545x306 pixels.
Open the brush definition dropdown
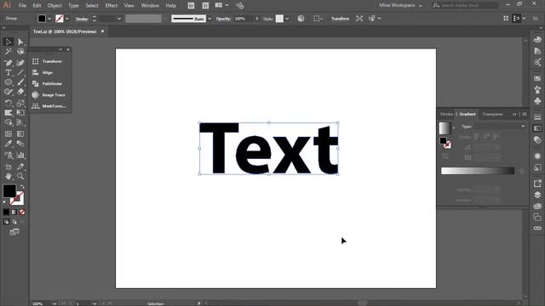(x=209, y=19)
